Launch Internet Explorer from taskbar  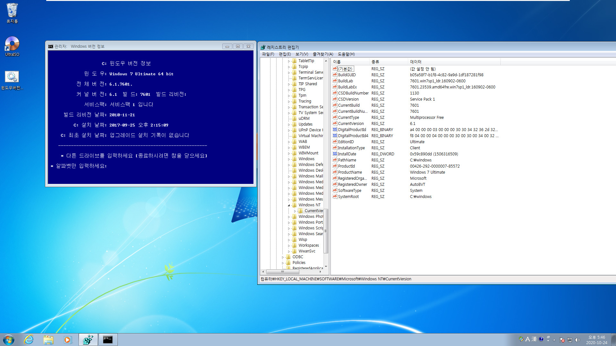[x=29, y=340]
